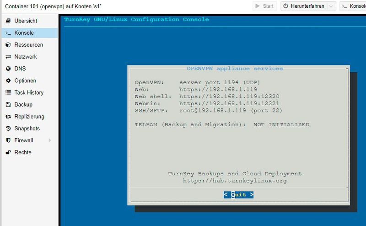This screenshot has height=226, width=366.
Task: Click the OpenVPN server port 1194 line
Action: (220, 82)
